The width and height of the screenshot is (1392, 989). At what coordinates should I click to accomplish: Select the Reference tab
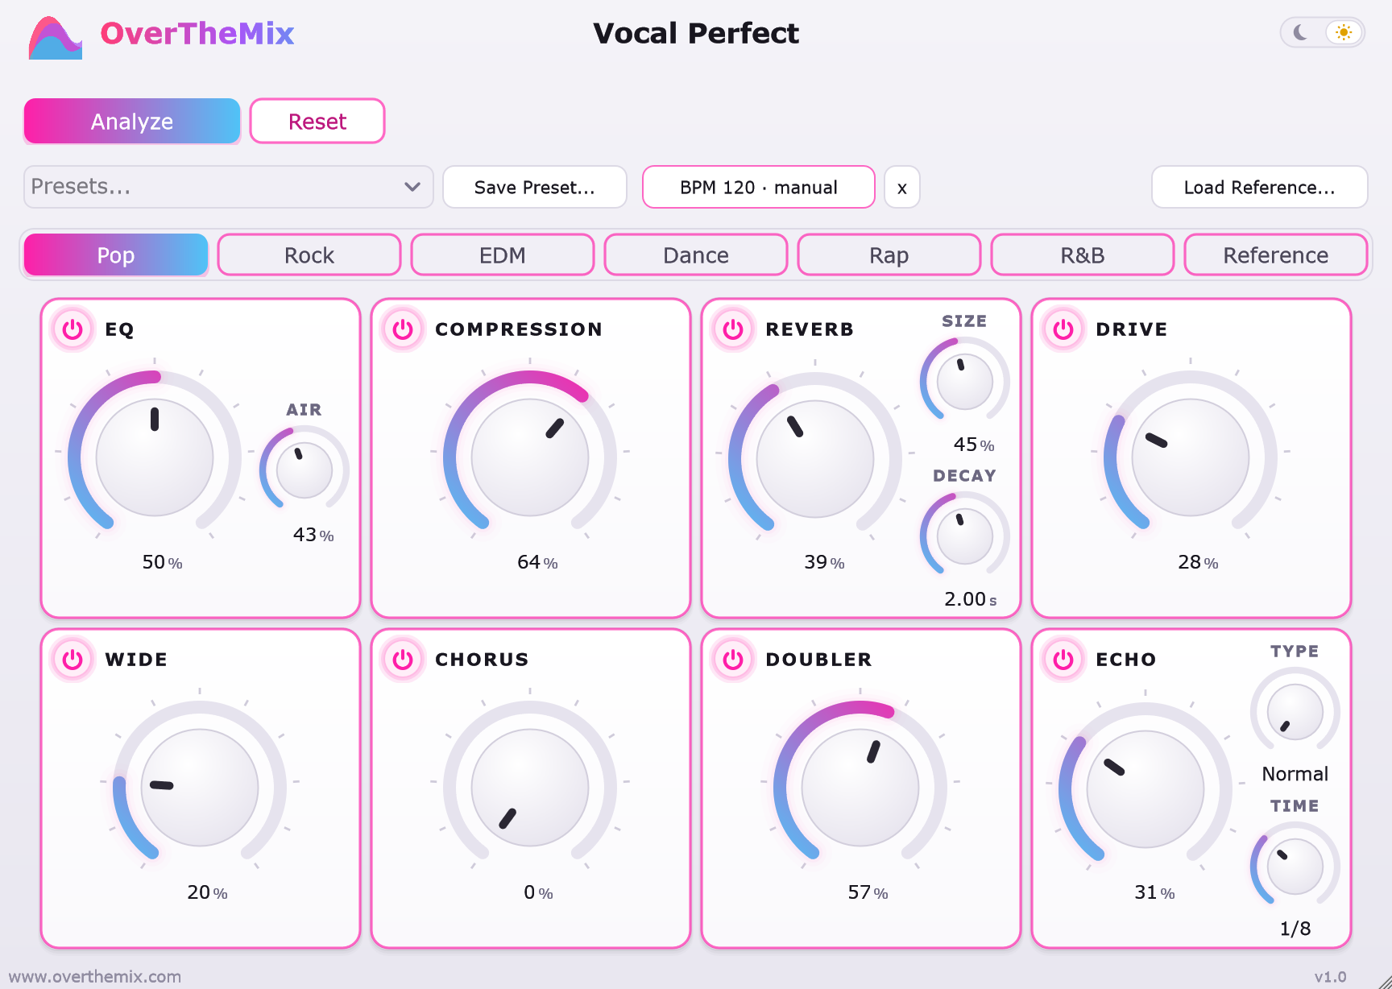point(1276,255)
